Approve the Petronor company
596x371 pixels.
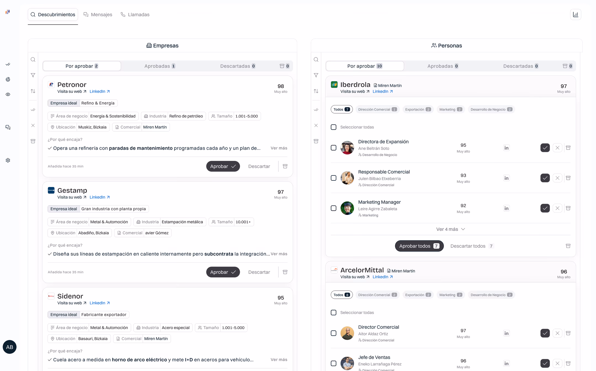pyautogui.click(x=223, y=166)
